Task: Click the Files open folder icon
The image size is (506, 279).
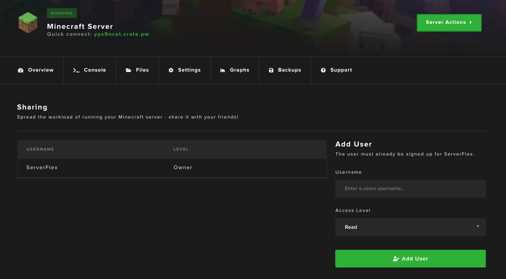Action: tap(129, 70)
